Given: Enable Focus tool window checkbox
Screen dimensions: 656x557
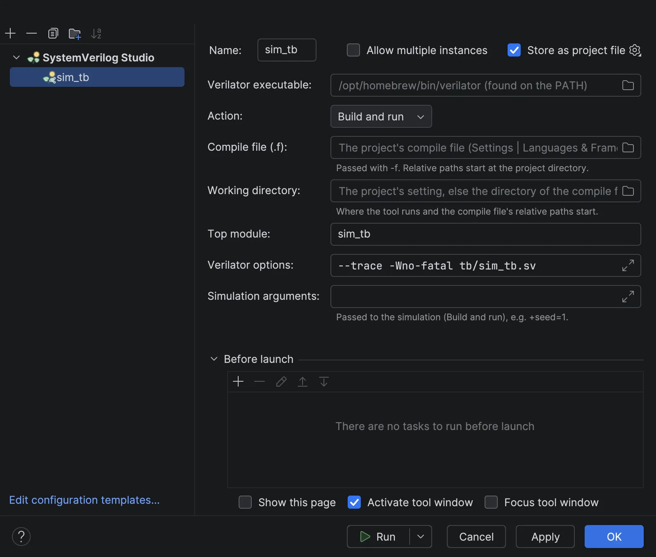Looking at the screenshot, I should [491, 502].
